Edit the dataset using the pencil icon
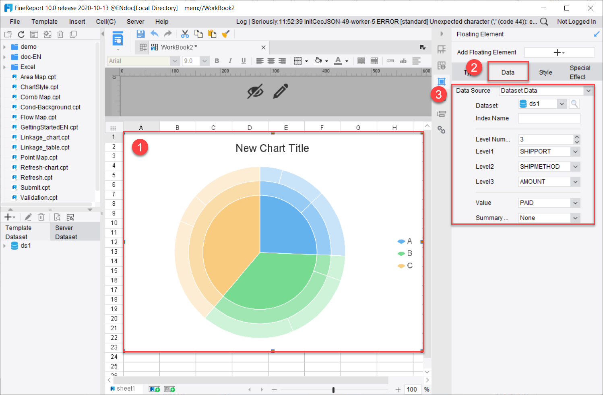 [28, 217]
